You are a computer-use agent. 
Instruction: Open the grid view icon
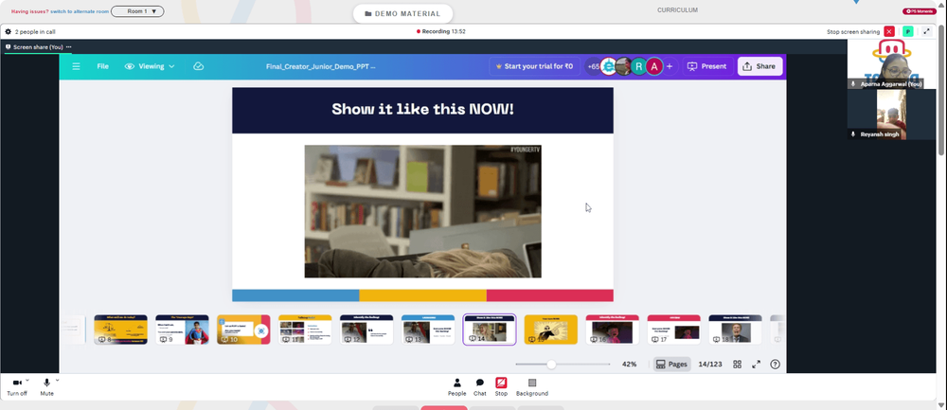[737, 365]
